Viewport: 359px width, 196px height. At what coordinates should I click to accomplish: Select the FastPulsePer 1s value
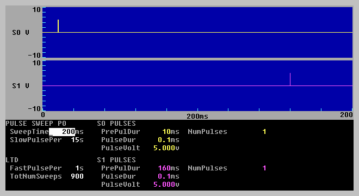coord(79,168)
